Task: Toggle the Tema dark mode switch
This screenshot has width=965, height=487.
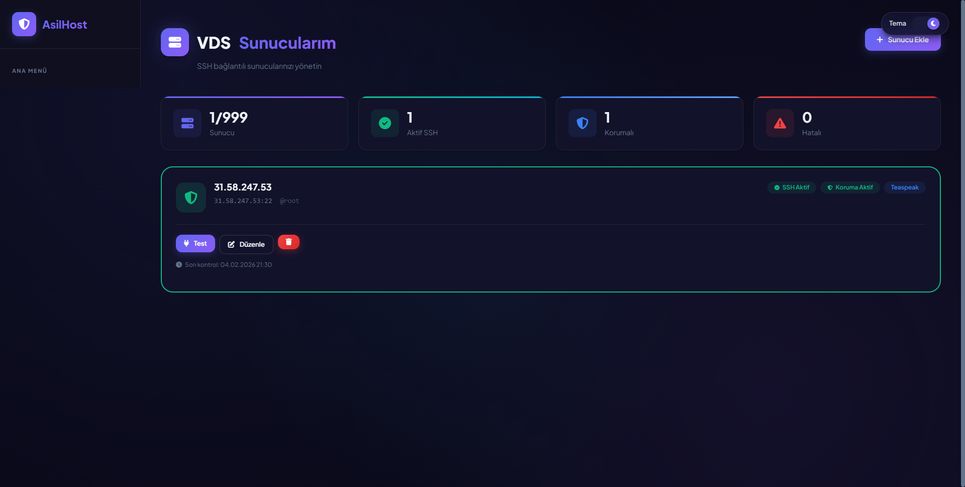Action: coord(927,24)
